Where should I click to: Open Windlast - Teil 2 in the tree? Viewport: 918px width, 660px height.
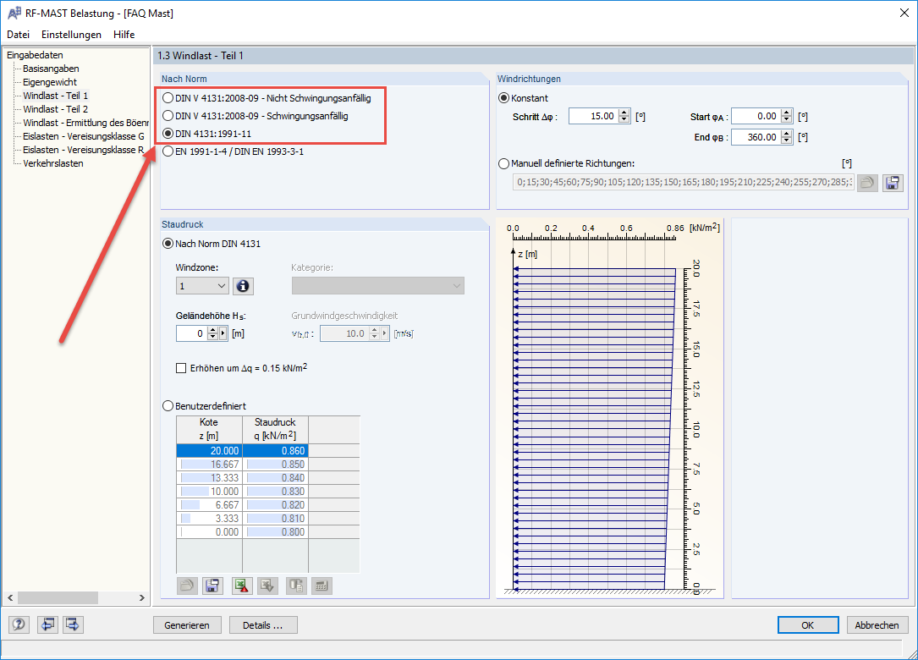tap(56, 109)
